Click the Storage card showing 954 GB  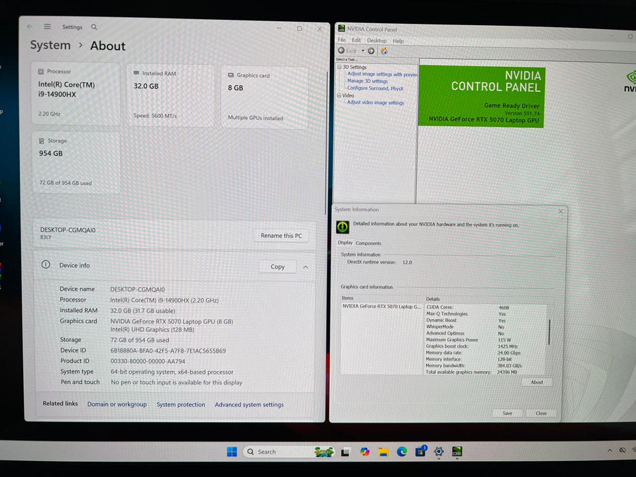(76, 162)
